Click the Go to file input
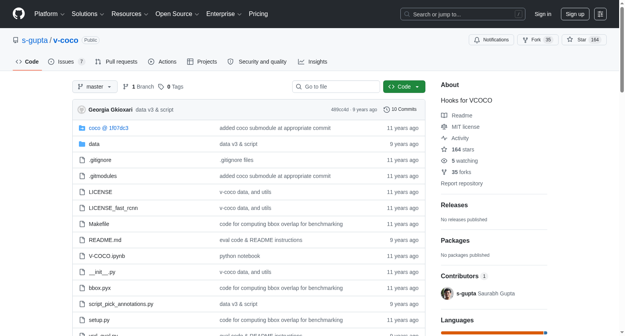 point(336,87)
